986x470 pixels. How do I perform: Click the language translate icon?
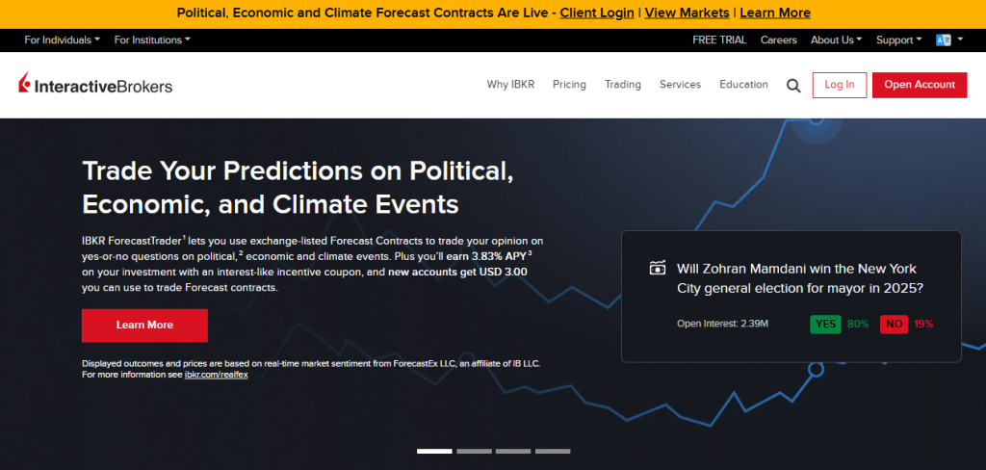click(945, 40)
